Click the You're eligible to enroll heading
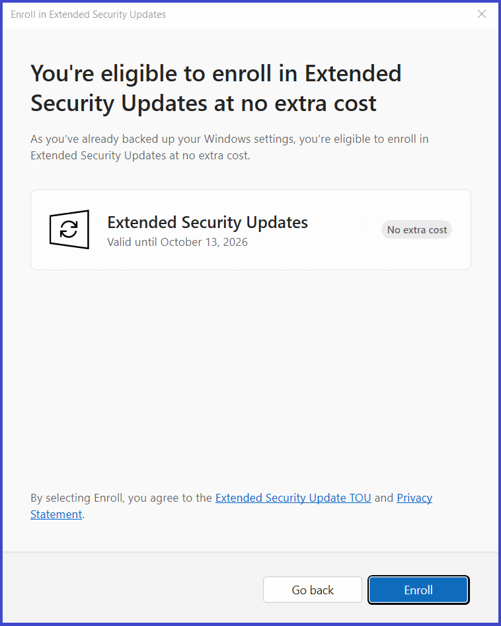Screen dimensions: 501x626 tap(216, 74)
